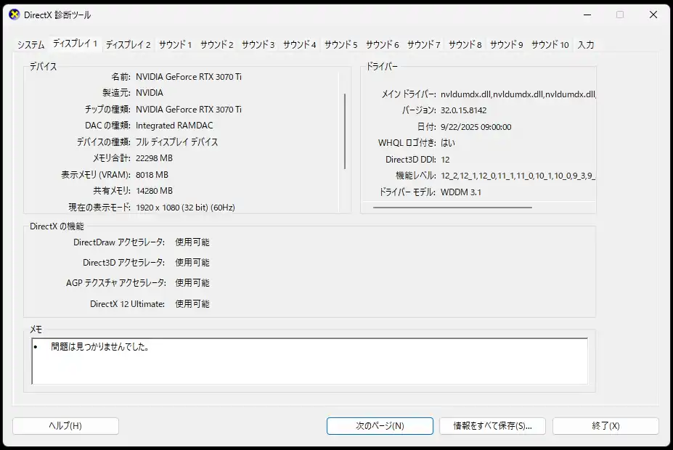Image resolution: width=673 pixels, height=450 pixels.
Task: Go to the サウンド 2 tab
Action: [216, 45]
